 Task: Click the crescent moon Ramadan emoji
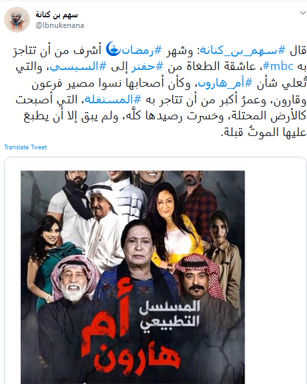[113, 49]
